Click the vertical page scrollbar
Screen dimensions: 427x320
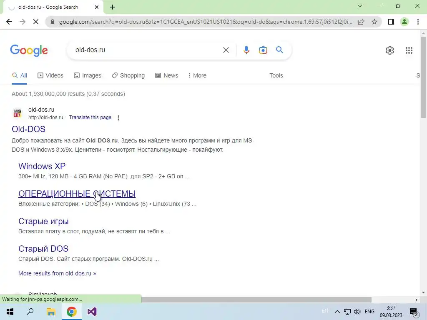click(x=423, y=77)
